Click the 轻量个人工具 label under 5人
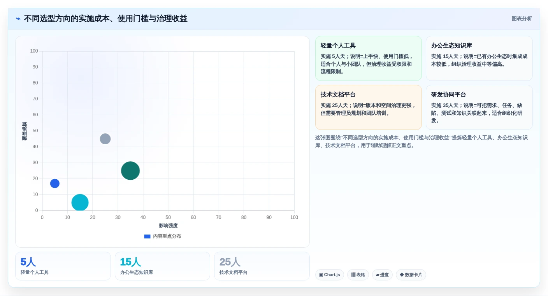Image resolution: width=548 pixels, height=296 pixels. 35,273
